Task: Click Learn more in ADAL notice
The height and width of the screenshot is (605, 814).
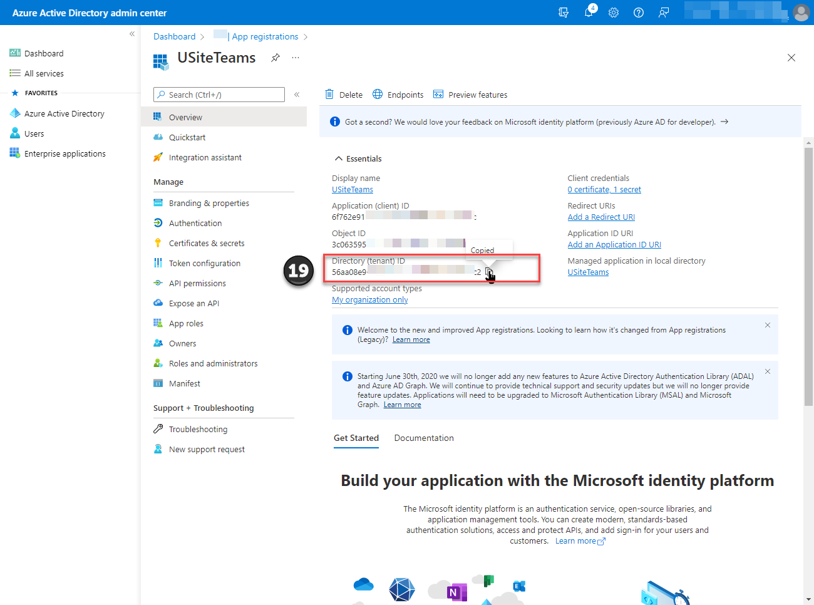Action: click(x=402, y=405)
